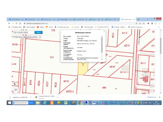
Task: Open a new tab with the plus button
Action: pyautogui.click(x=139, y=19)
